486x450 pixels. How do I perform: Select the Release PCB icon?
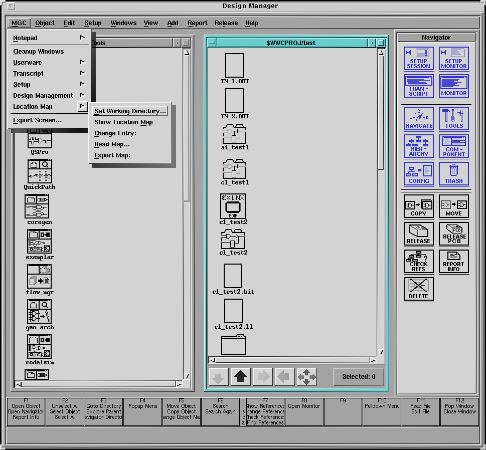(x=453, y=234)
